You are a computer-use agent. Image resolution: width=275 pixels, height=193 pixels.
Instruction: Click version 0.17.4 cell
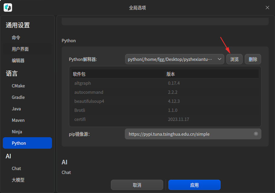pos(174,83)
